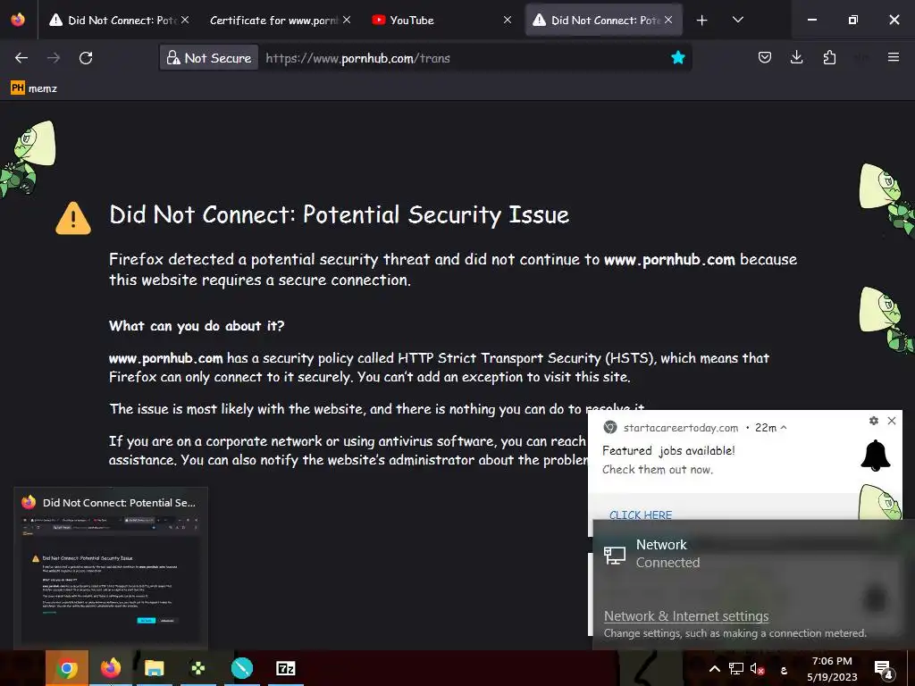Open the Action Center notifications icon
Screen dimensions: 915x686
pyautogui.click(x=884, y=670)
